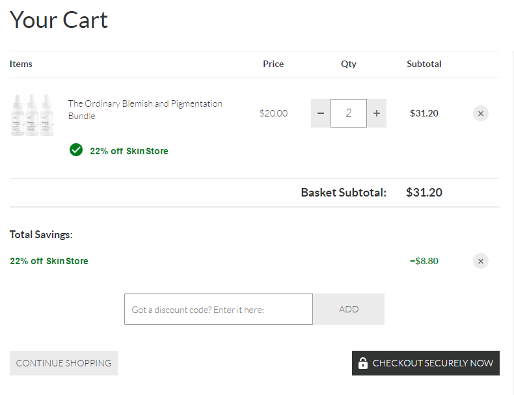The height and width of the screenshot is (395, 514).
Task: Click the Basket Subtotal $31.20 amount
Action: (x=424, y=193)
